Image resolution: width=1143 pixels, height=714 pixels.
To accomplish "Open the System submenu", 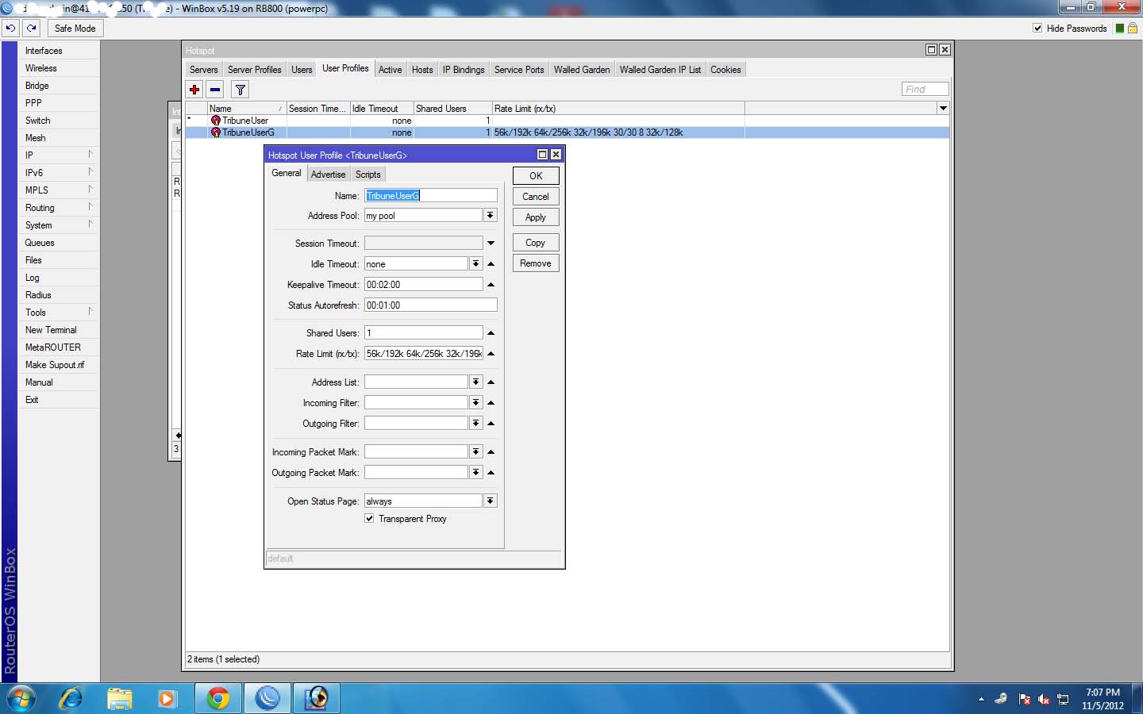I will pyautogui.click(x=59, y=225).
